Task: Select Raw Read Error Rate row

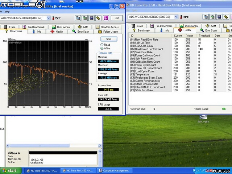Action: tap(181, 40)
